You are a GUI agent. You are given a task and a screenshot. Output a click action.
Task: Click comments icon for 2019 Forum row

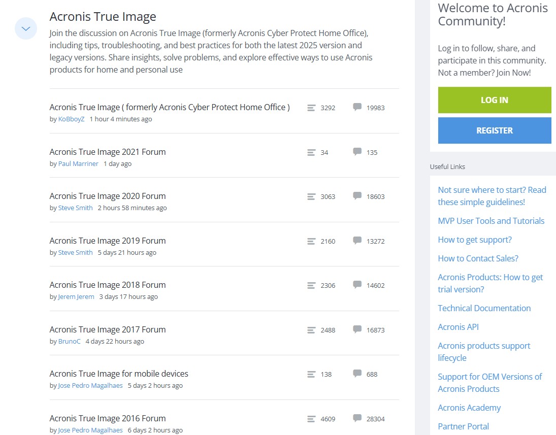pyautogui.click(x=357, y=241)
